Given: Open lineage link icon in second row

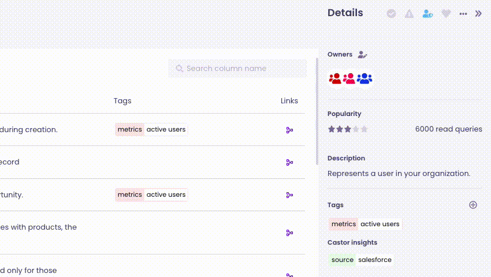Looking at the screenshot, I should tap(289, 163).
